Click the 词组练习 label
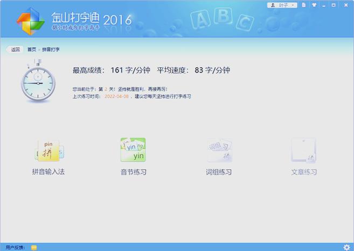Screen dimensions: 354x251 coord(219,172)
